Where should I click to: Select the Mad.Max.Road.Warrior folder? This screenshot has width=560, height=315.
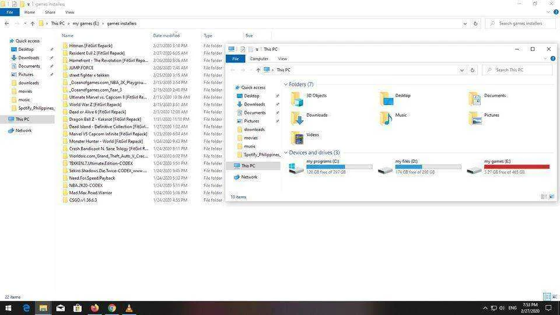[x=90, y=193]
